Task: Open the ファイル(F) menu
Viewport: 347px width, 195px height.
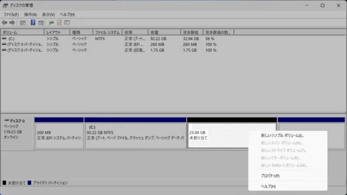Action: 11,14
